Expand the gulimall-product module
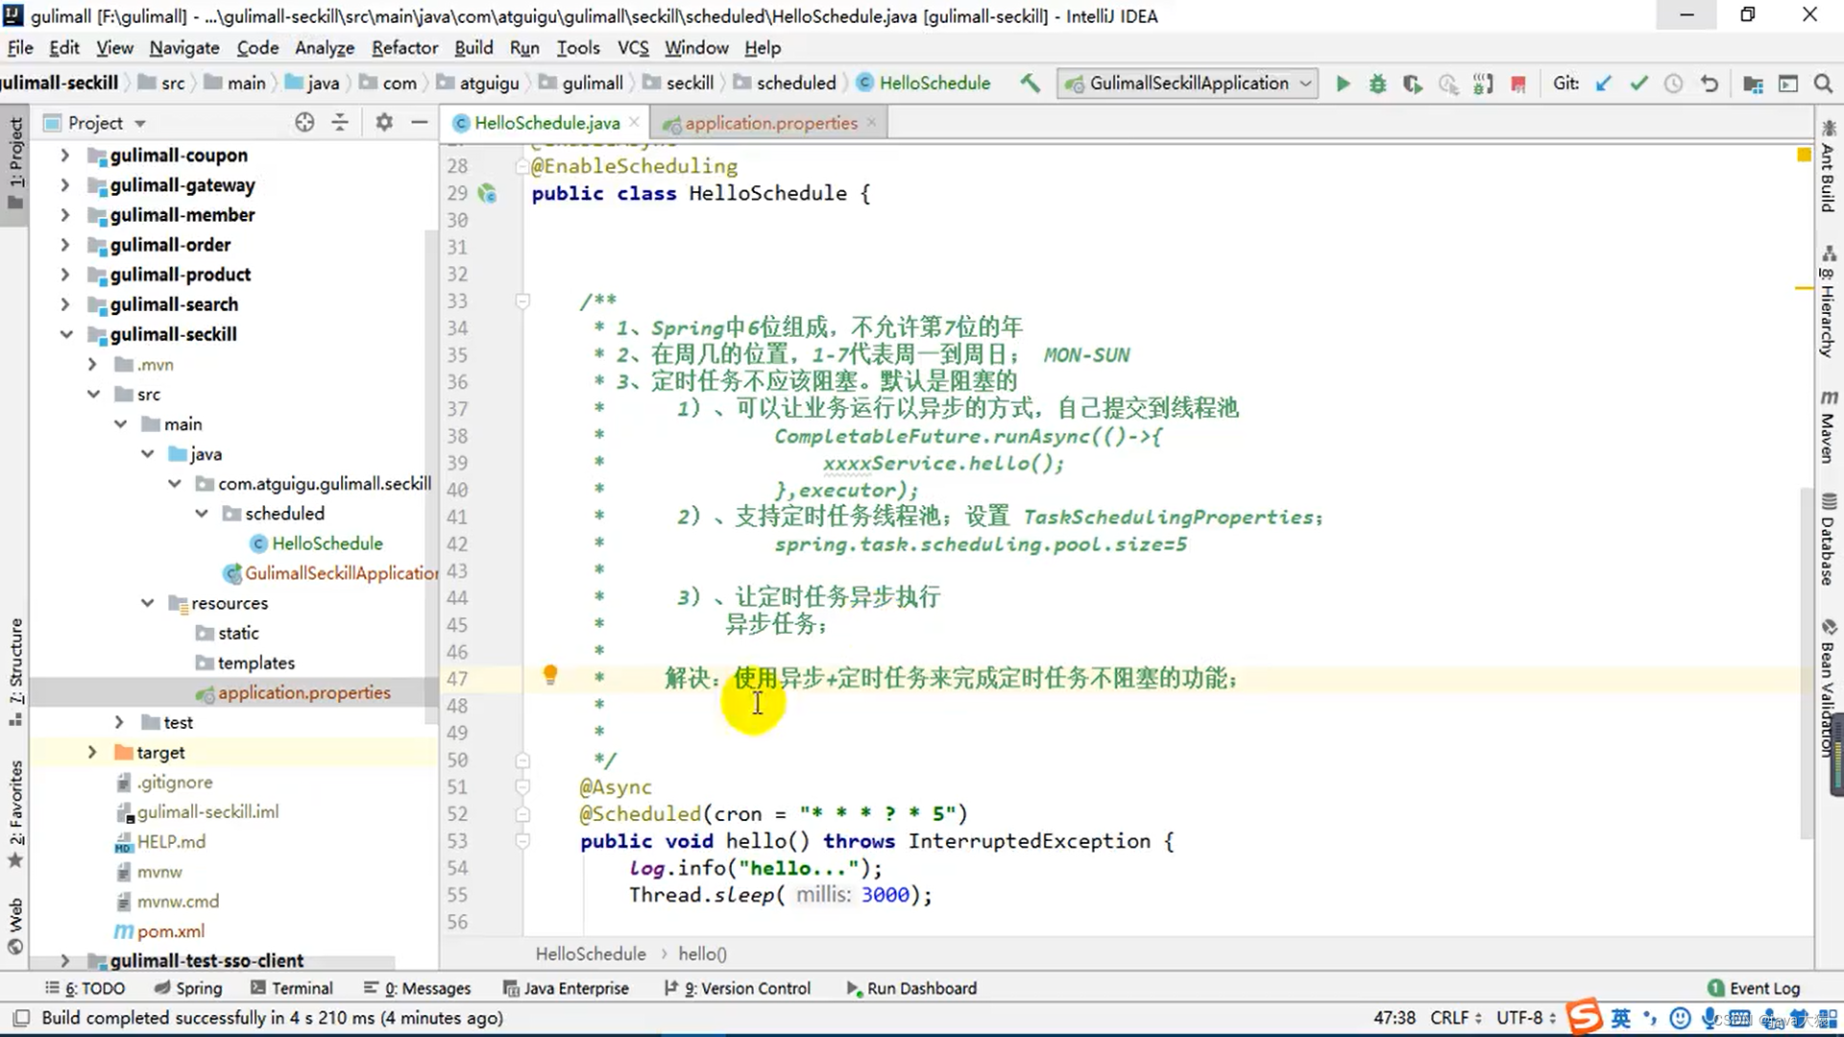 pyautogui.click(x=64, y=275)
